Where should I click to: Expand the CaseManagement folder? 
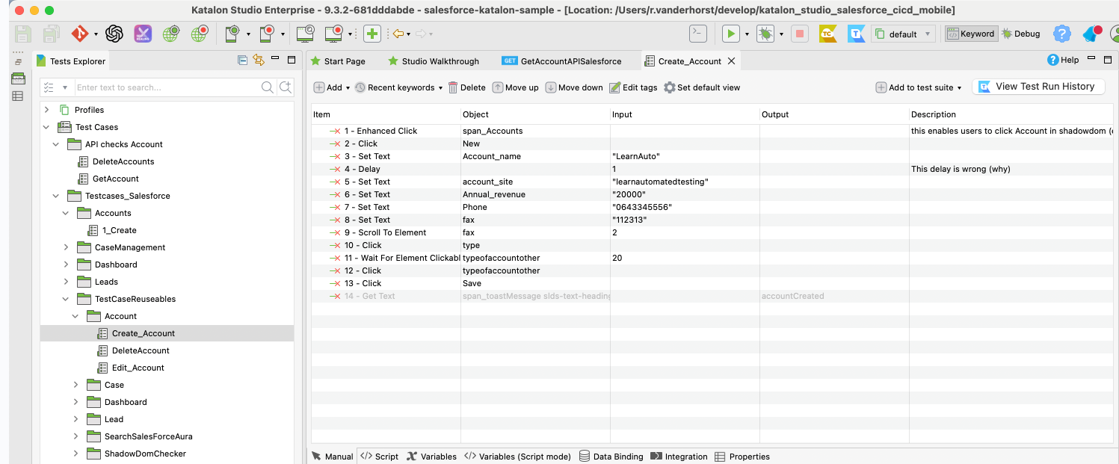(66, 247)
